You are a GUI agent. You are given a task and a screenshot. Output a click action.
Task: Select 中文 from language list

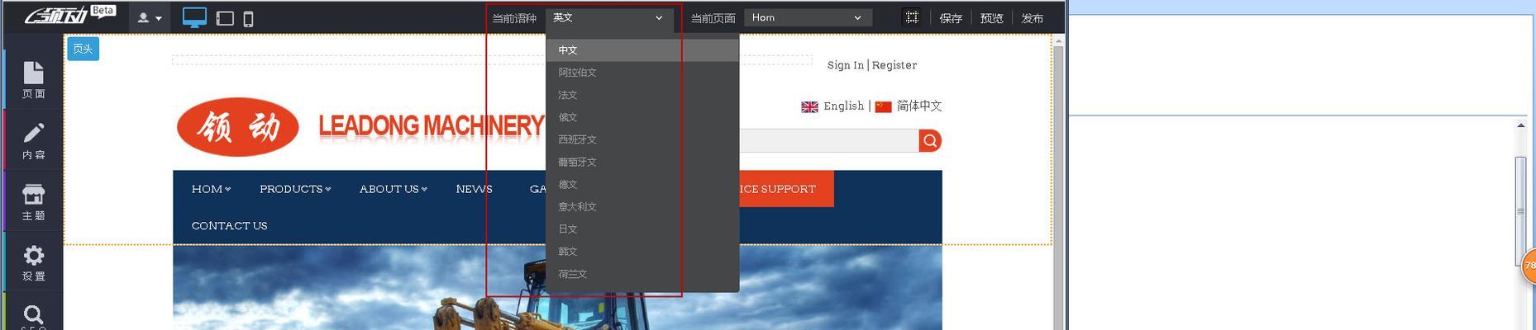[x=642, y=50]
